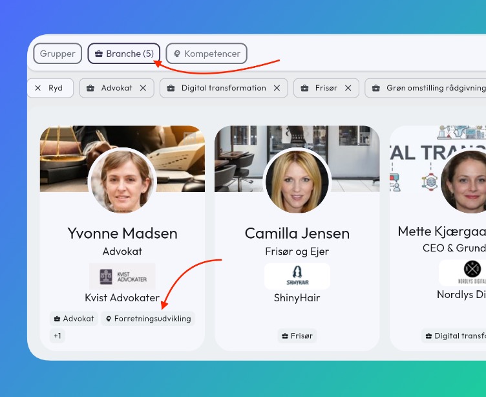Expand the +1 more tags badge
This screenshot has width=486, height=397.
tap(58, 336)
